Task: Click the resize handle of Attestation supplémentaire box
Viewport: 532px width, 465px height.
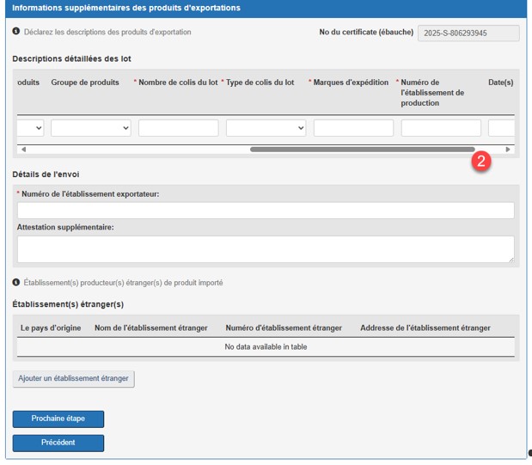Action: pyautogui.click(x=511, y=259)
